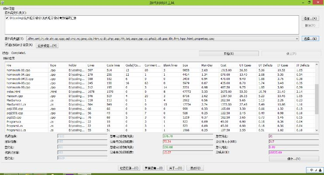Select the homework-0411.cpp row

coord(160,79)
